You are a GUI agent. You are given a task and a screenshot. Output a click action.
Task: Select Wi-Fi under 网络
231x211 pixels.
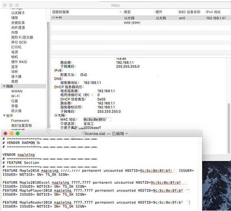pyautogui.click(x=15, y=96)
